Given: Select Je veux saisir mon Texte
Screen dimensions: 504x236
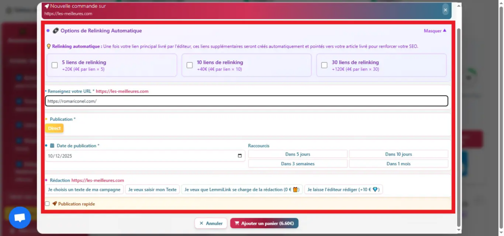Looking at the screenshot, I should tap(153, 189).
